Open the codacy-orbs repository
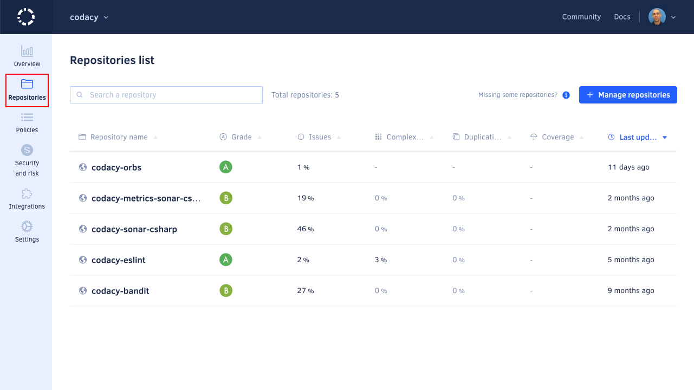The image size is (694, 390). coord(116,167)
